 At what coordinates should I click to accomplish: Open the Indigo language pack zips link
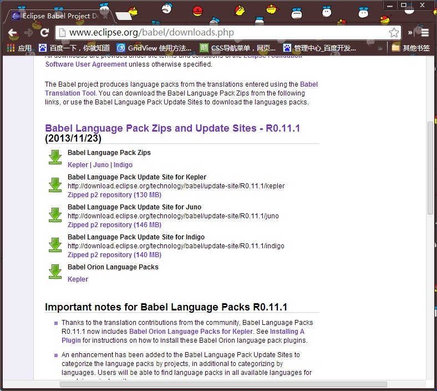[123, 165]
